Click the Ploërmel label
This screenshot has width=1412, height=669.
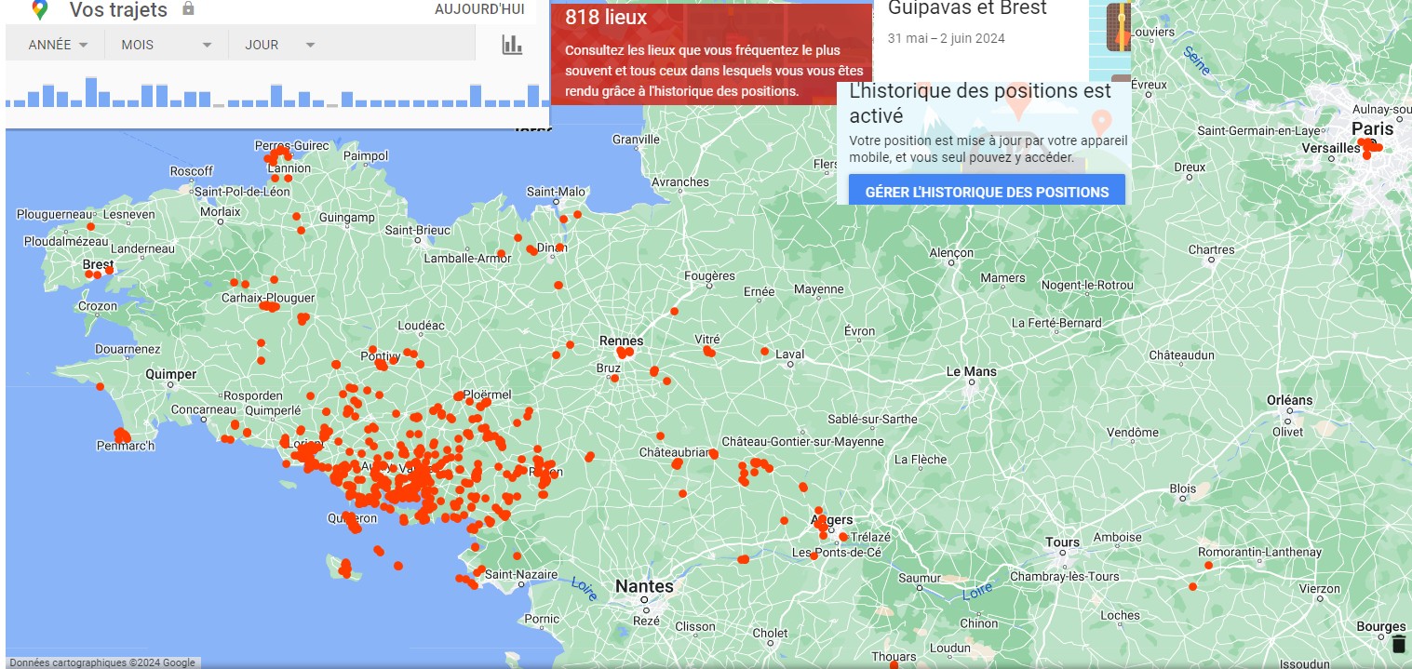[x=487, y=395]
